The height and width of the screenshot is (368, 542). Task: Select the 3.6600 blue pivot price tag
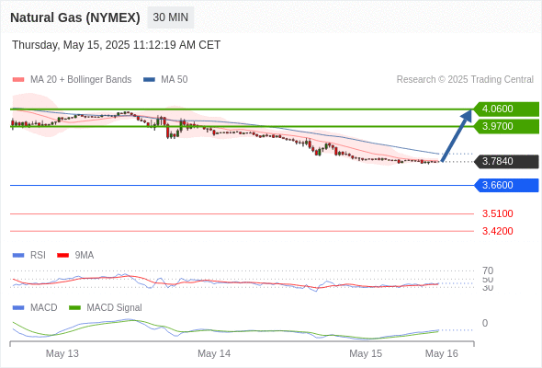506,185
